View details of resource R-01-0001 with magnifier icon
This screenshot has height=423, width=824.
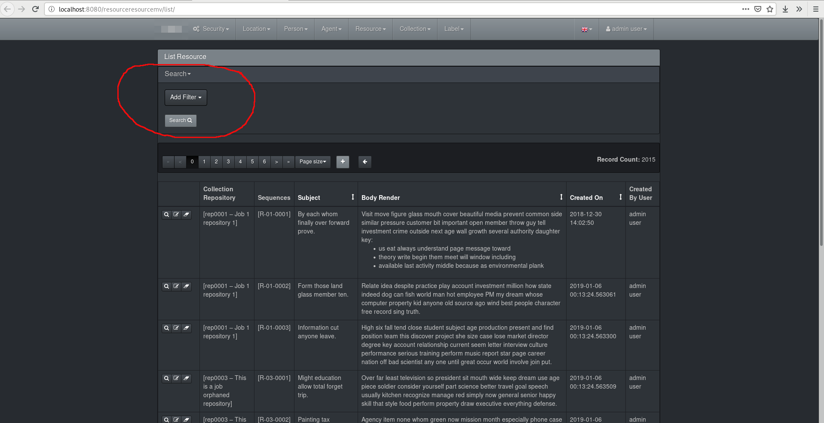(166, 214)
